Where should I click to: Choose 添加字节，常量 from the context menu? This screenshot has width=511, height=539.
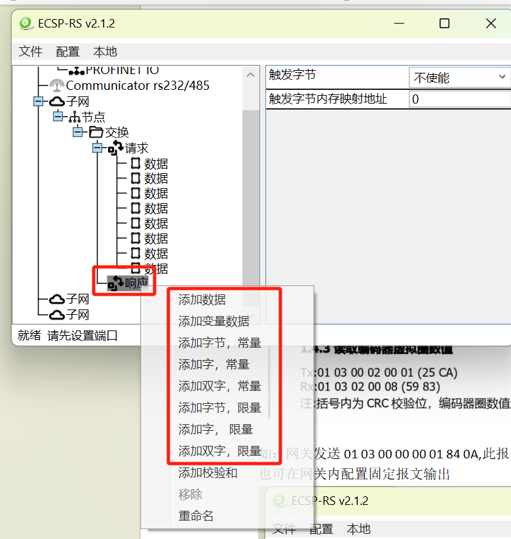point(219,343)
